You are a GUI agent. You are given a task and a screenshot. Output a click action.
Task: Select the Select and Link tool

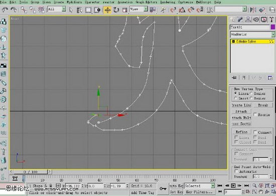coord(24,10)
